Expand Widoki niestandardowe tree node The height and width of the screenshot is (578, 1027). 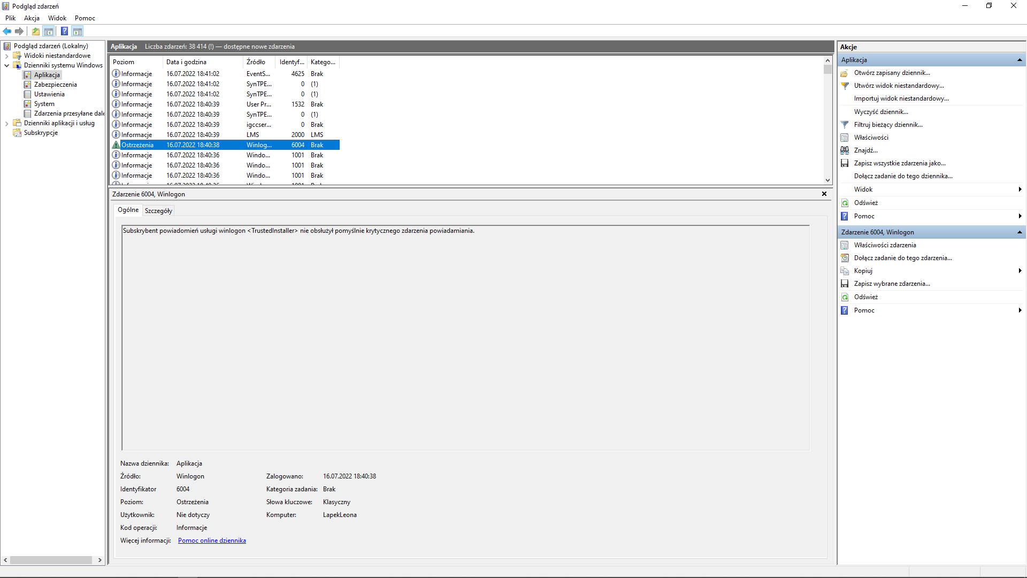6,56
